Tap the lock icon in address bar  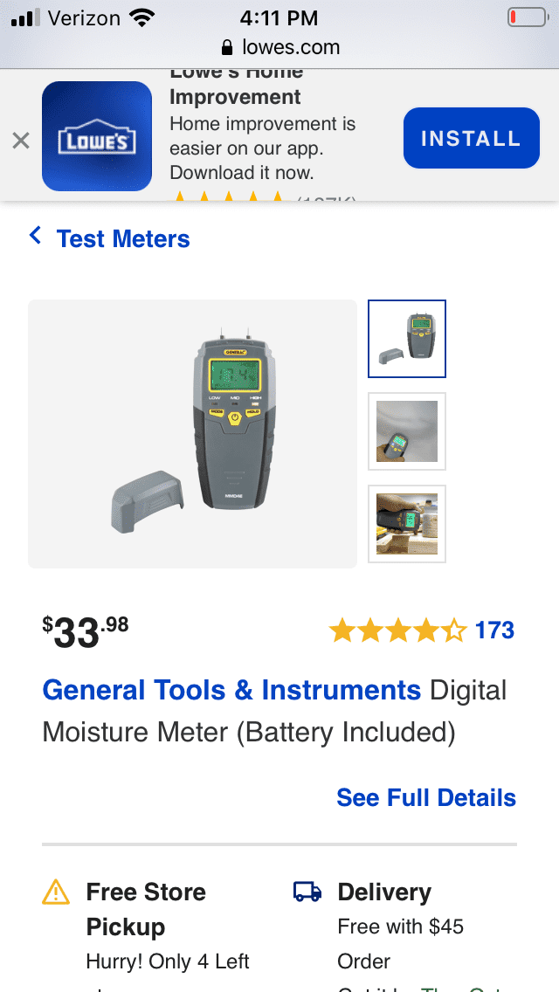coord(227,47)
